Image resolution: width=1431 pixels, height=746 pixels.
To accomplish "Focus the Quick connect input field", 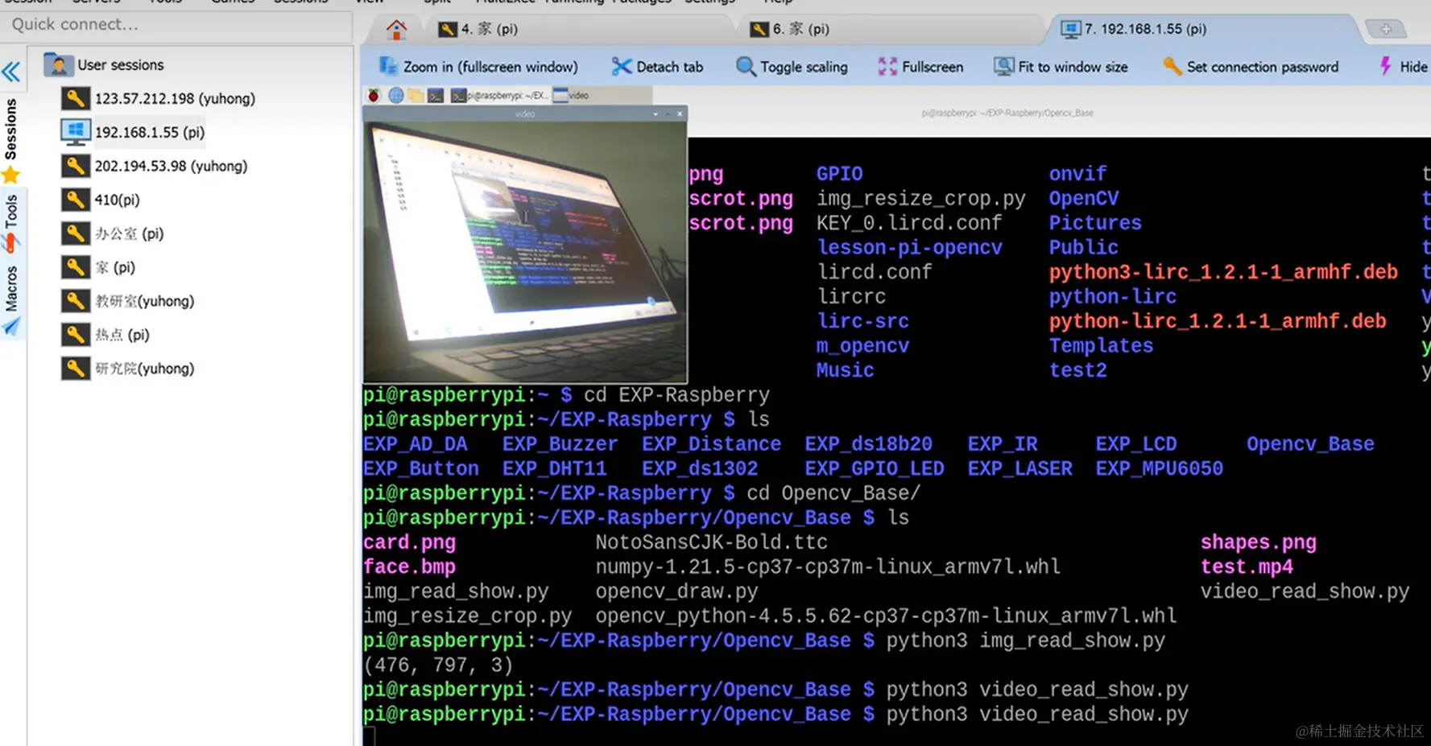I will pyautogui.click(x=176, y=25).
